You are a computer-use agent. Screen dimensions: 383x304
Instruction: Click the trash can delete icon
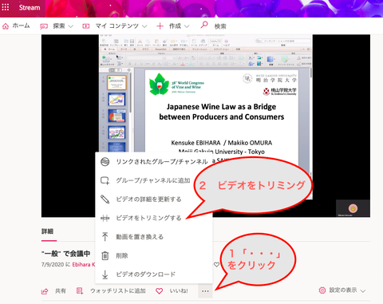tap(105, 255)
